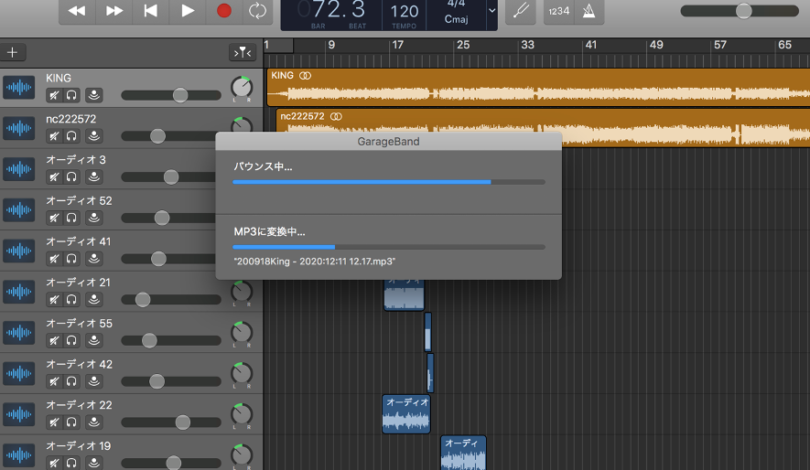810x470 pixels.
Task: Click the loop icon on KING region
Action: pyautogui.click(x=306, y=76)
